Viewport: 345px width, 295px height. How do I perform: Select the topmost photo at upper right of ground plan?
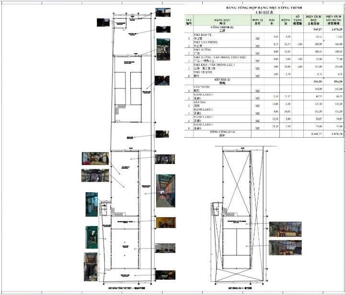(x=163, y=12)
